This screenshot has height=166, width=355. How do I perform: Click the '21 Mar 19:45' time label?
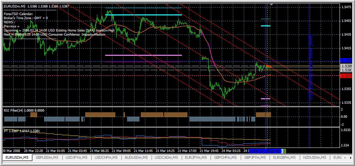pyautogui.click(x=209, y=151)
